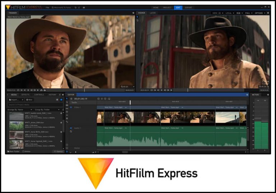Open Editor panel options circle icon

coord(247,95)
